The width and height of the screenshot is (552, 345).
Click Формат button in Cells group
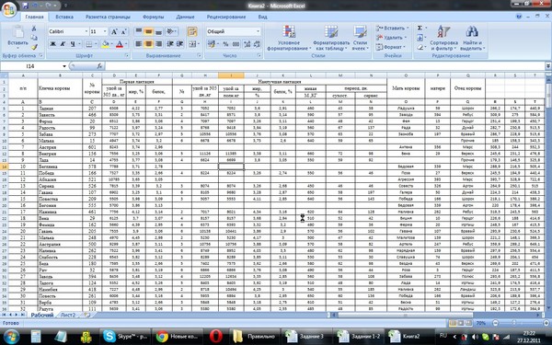[389, 47]
